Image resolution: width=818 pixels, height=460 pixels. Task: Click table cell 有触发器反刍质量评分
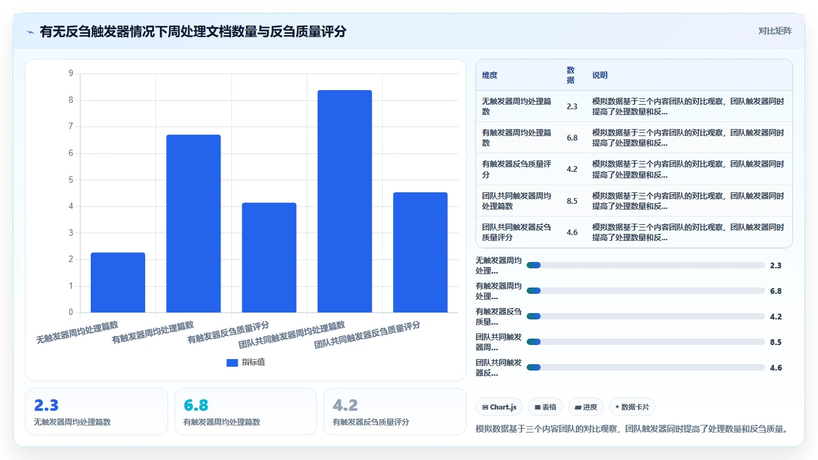(x=518, y=169)
